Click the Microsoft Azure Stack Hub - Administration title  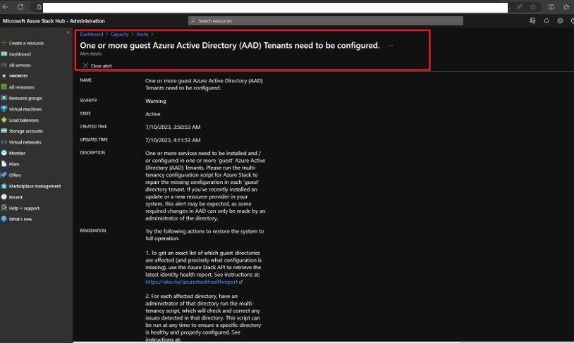coord(54,21)
